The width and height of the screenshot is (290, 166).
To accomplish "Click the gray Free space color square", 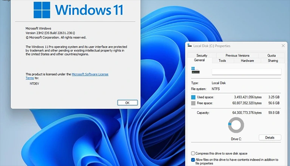I will pyautogui.click(x=193, y=103).
